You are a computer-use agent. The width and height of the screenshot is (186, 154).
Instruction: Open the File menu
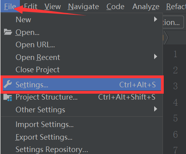[x=10, y=6]
